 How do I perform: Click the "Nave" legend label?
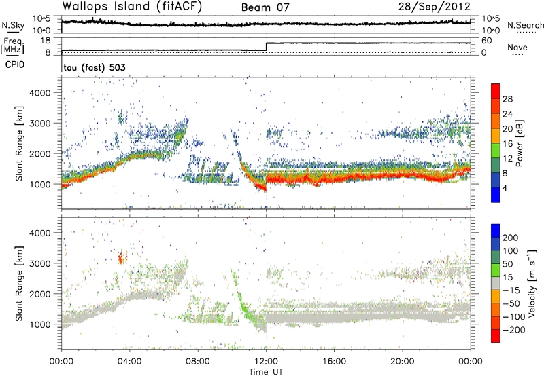517,47
